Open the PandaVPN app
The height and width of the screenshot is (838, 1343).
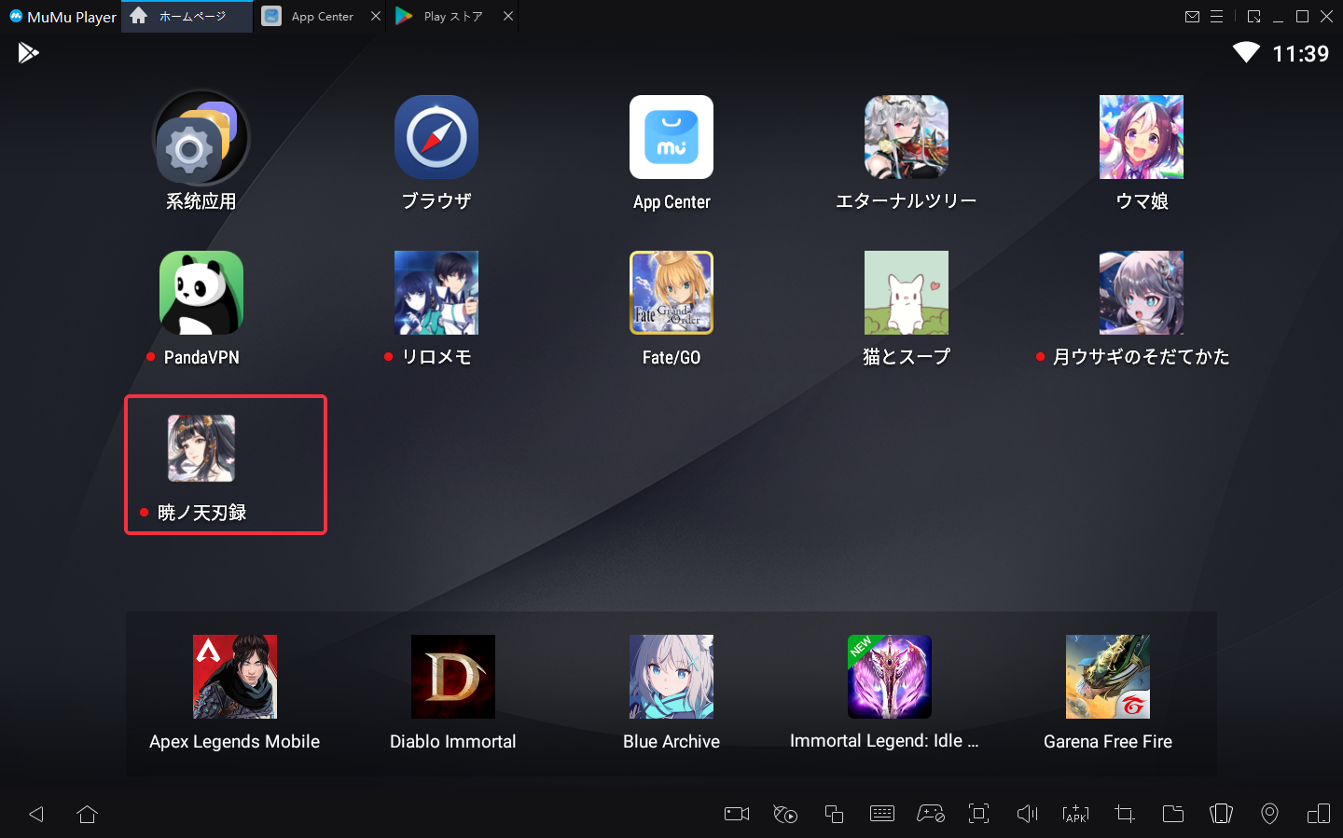point(201,293)
